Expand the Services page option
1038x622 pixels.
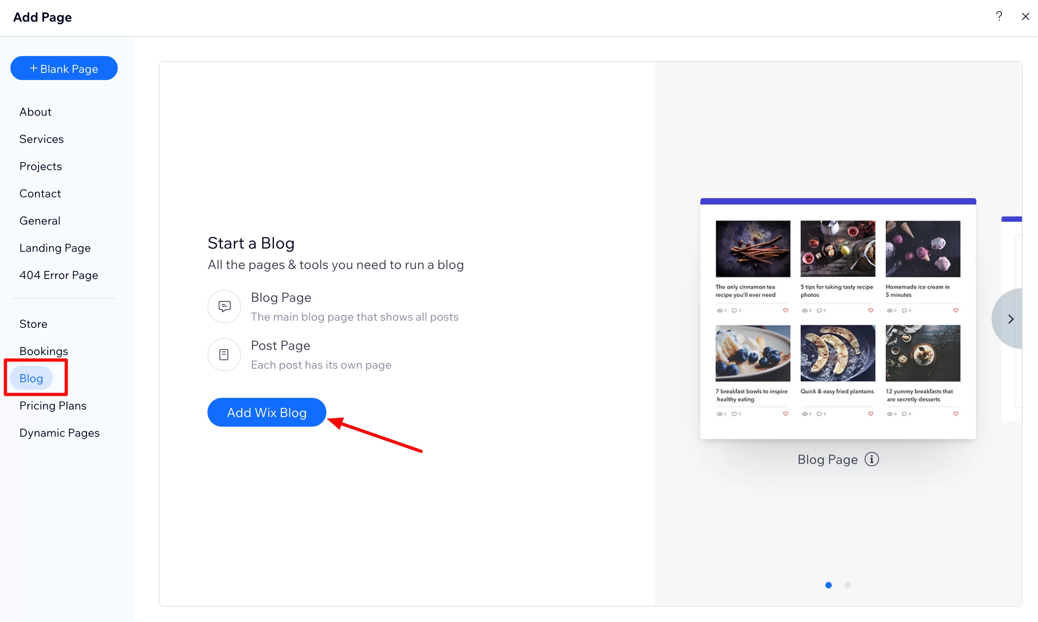pyautogui.click(x=42, y=138)
